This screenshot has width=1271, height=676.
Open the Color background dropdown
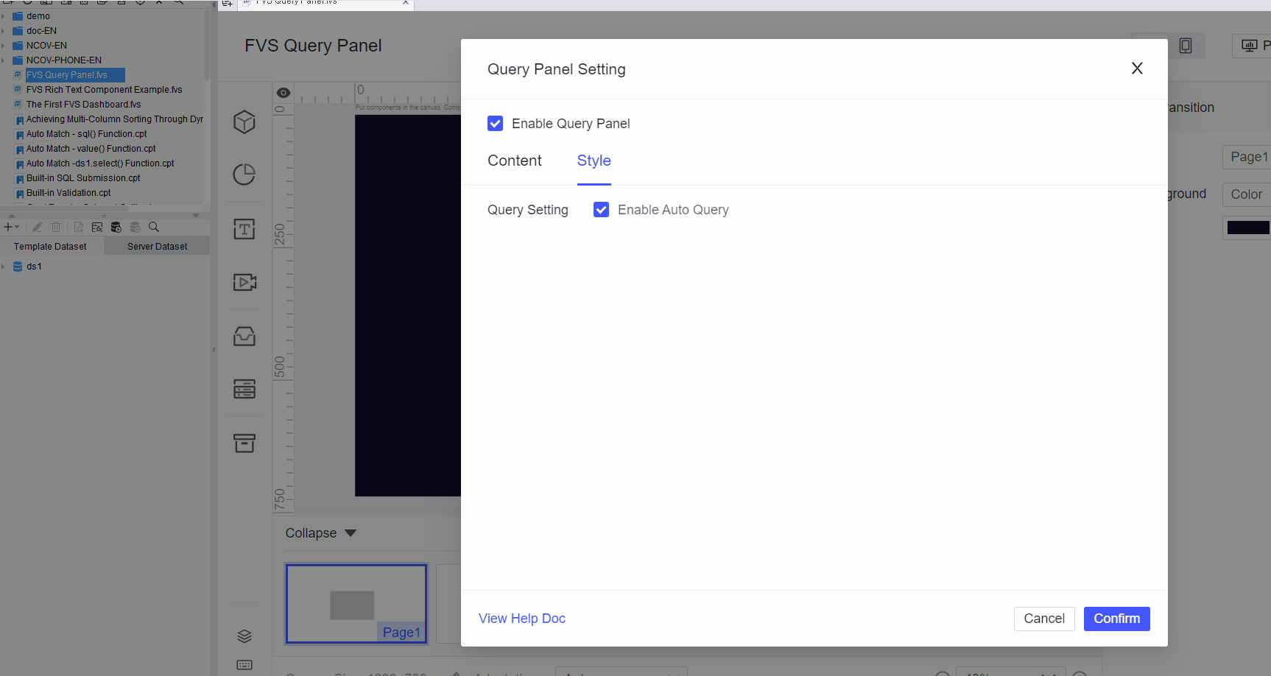tap(1246, 194)
